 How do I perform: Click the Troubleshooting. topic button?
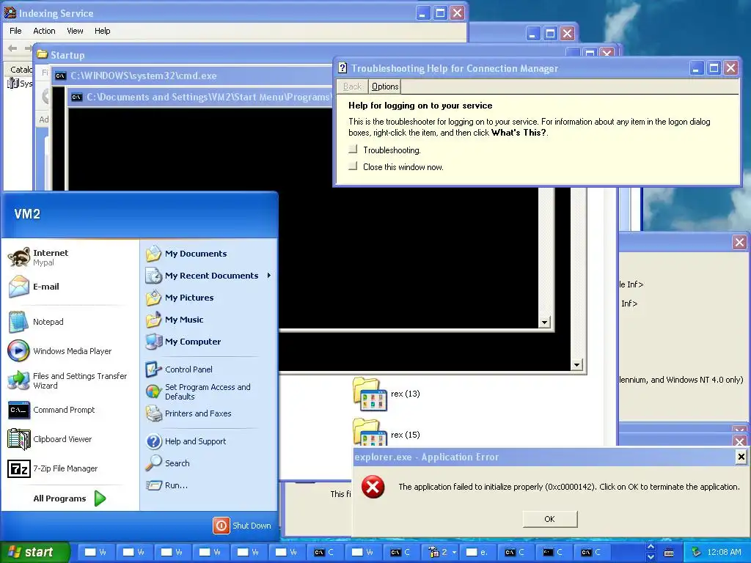click(x=353, y=150)
